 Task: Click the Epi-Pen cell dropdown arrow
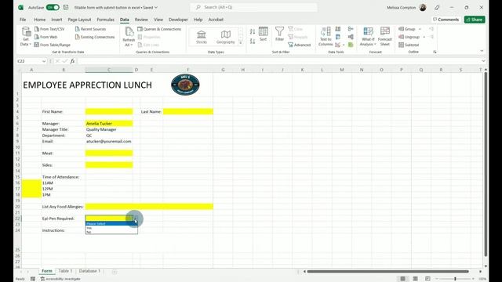click(x=136, y=219)
